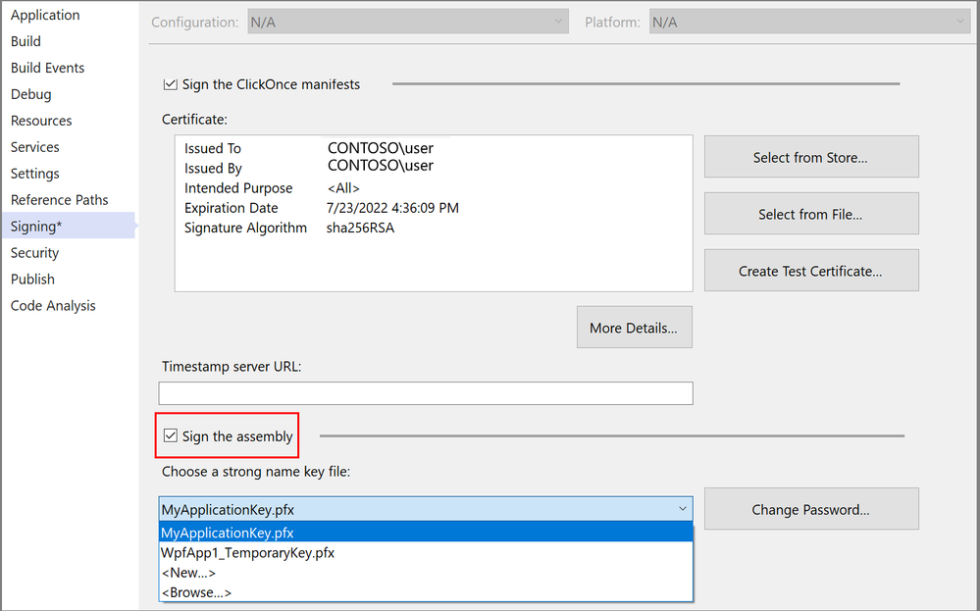The height and width of the screenshot is (611, 980).
Task: Select the Signing tab
Action: tap(68, 227)
